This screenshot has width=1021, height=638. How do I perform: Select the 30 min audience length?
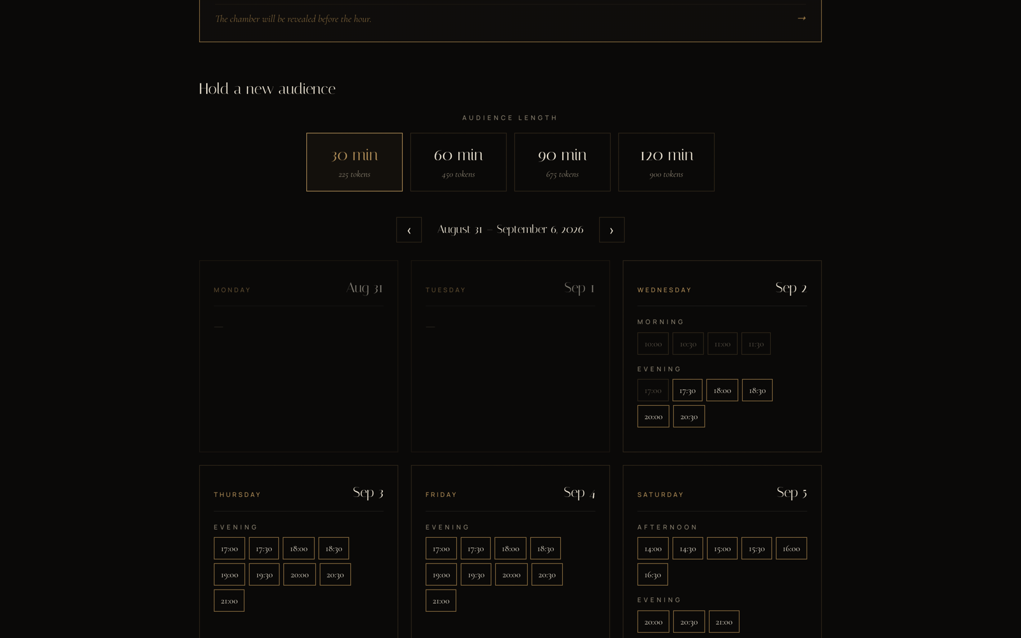pyautogui.click(x=354, y=162)
